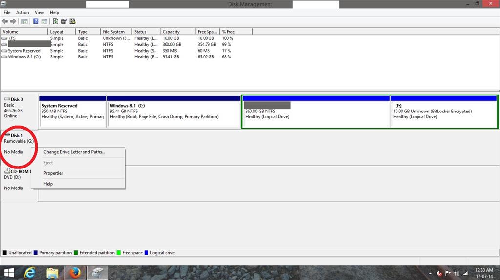Sort by the Volume column header
The height and width of the screenshot is (280, 500).
tap(24, 32)
